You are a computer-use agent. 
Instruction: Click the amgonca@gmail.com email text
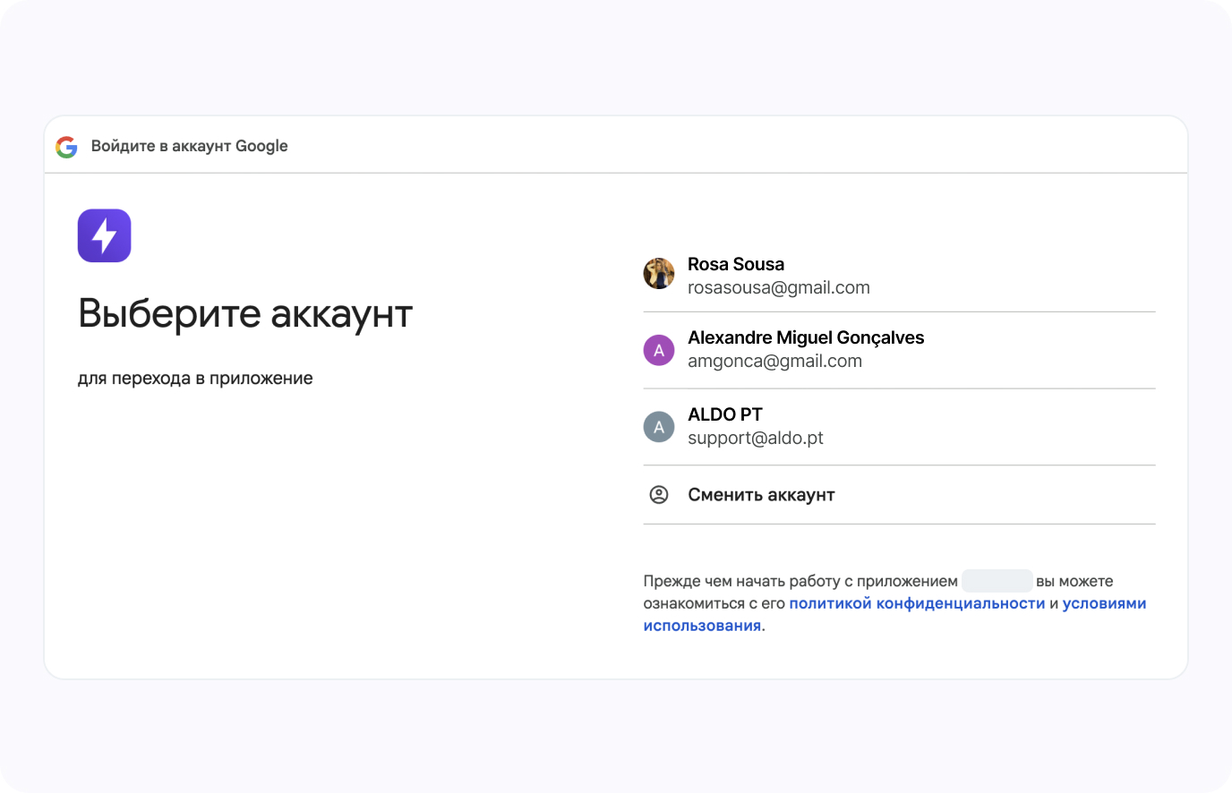(x=774, y=362)
